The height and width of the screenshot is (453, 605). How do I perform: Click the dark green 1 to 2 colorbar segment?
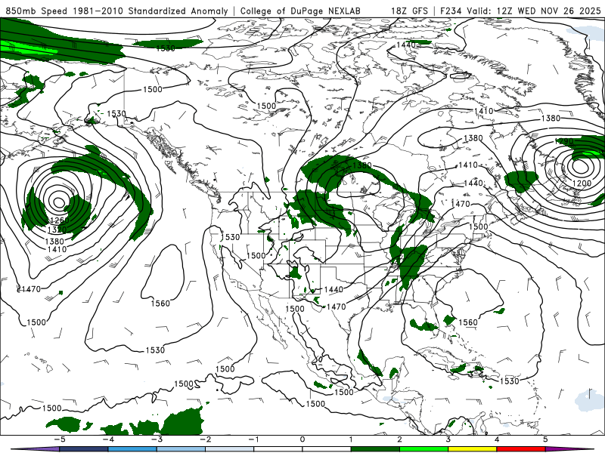(375, 449)
